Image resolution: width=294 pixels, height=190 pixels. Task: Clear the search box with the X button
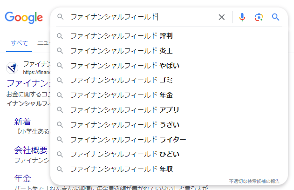[x=222, y=17]
